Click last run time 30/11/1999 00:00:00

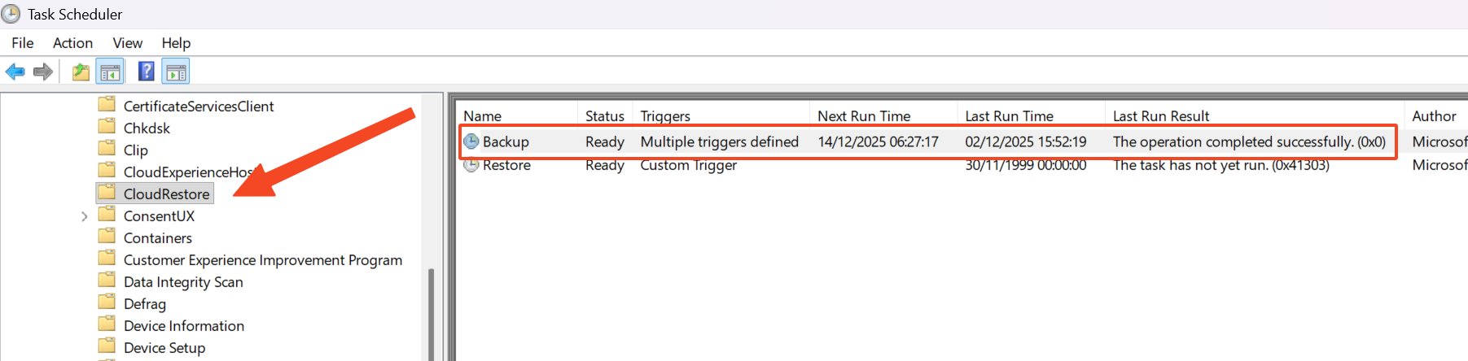click(1026, 165)
